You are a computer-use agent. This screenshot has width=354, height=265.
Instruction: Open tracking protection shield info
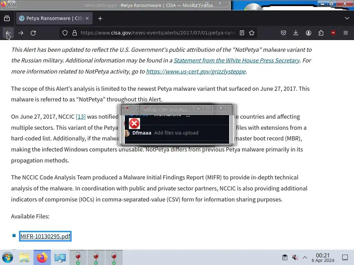[65, 33]
